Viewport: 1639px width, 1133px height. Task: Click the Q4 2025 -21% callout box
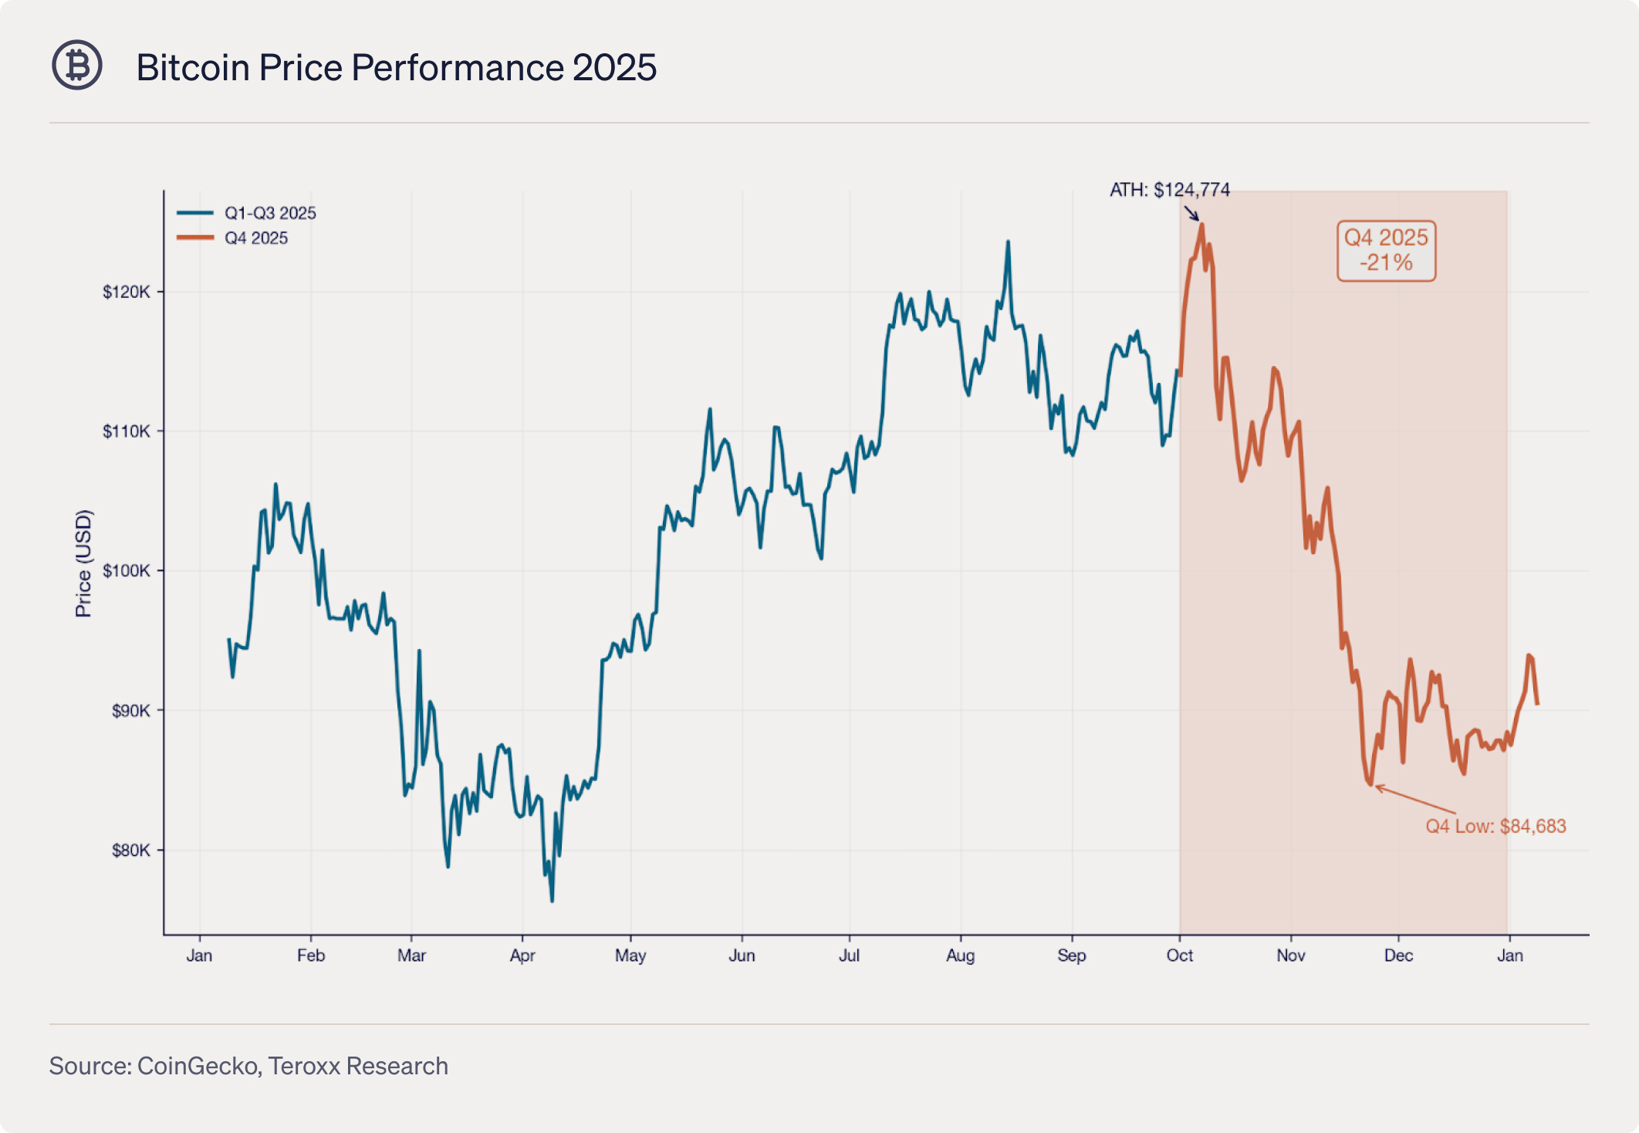[1386, 250]
